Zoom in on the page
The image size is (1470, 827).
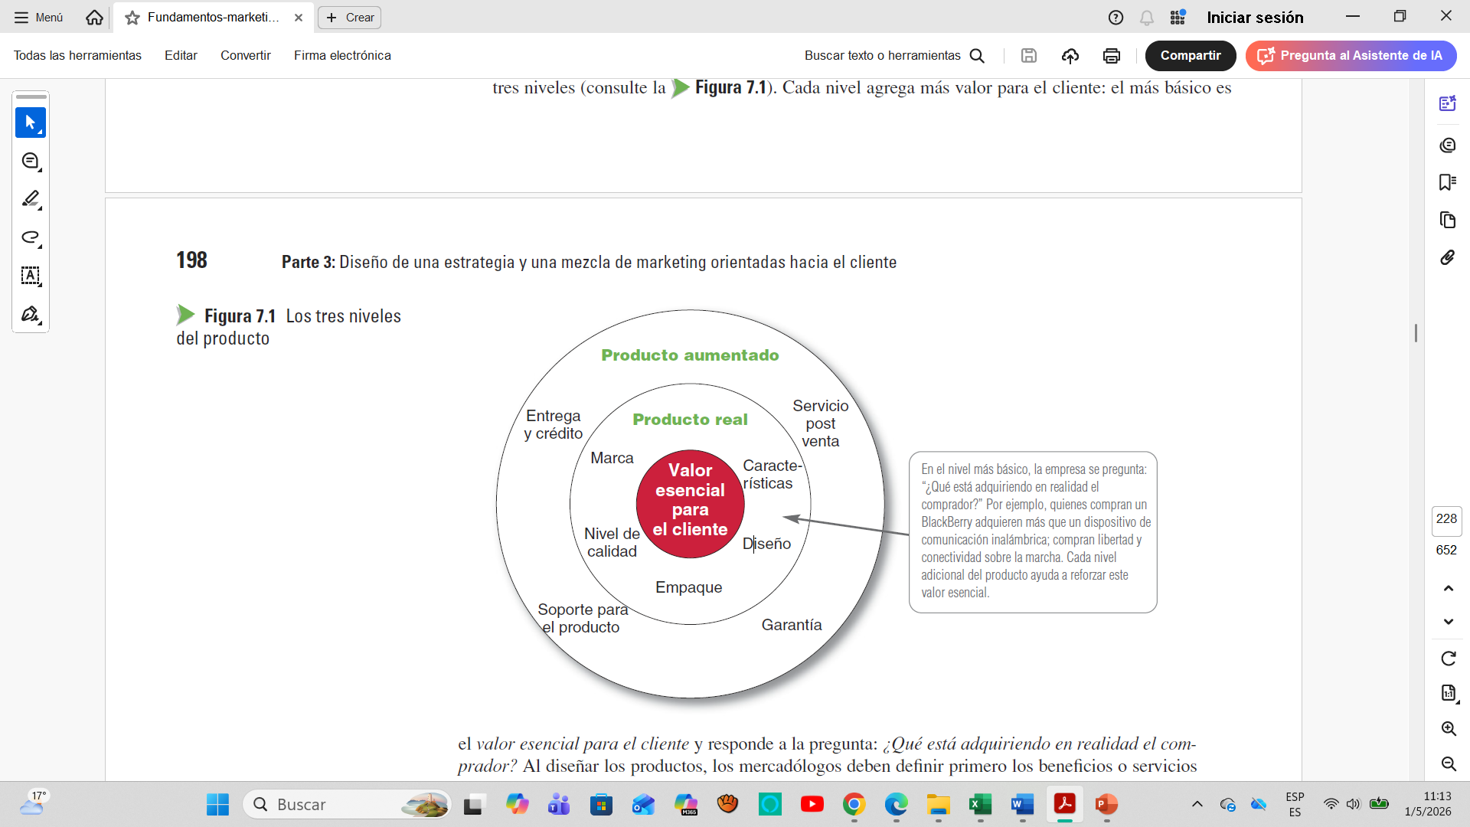tap(1449, 728)
